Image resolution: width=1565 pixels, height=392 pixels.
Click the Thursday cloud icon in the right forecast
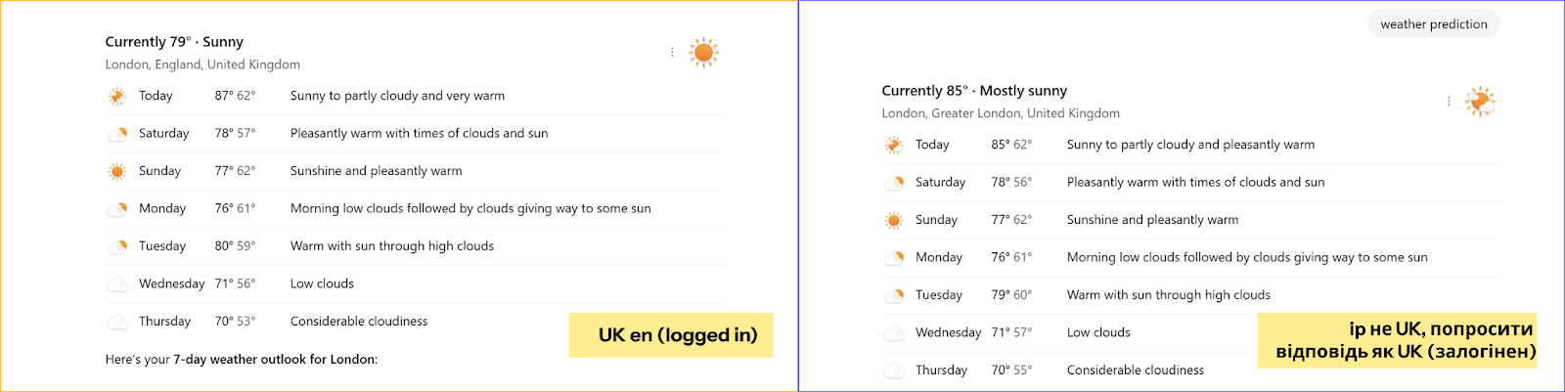894,370
